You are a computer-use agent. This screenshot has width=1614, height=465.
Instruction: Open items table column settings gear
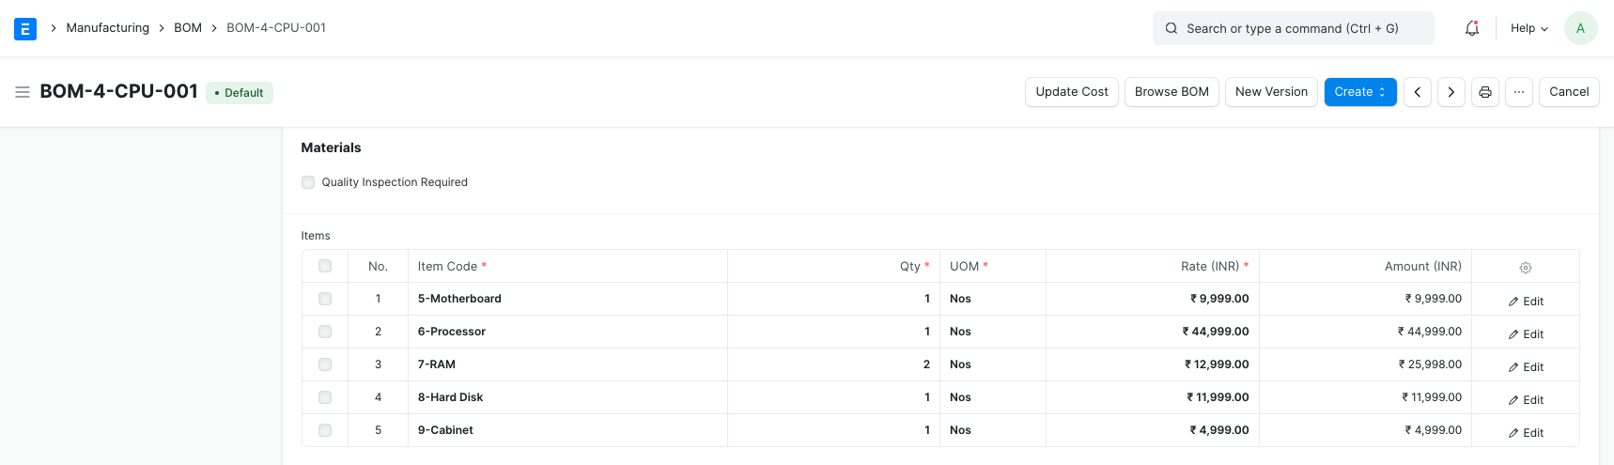click(x=1525, y=268)
